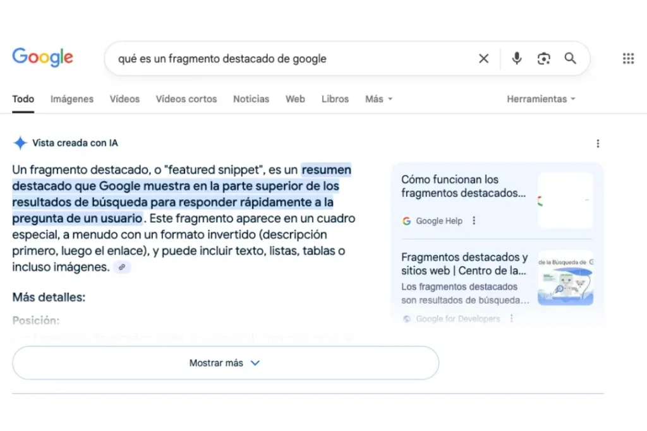
Task: Switch to the Vídeos tab
Action: 124,99
